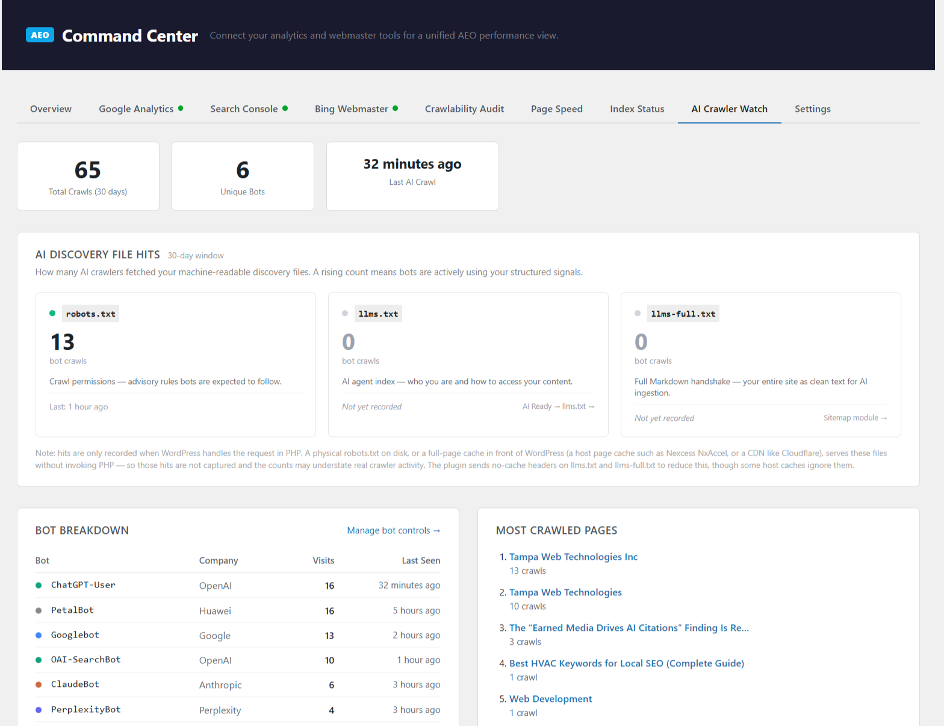Viewport: 944px width, 726px height.
Task: Click the '5 hours ago' PetalBot cell
Action: (417, 610)
